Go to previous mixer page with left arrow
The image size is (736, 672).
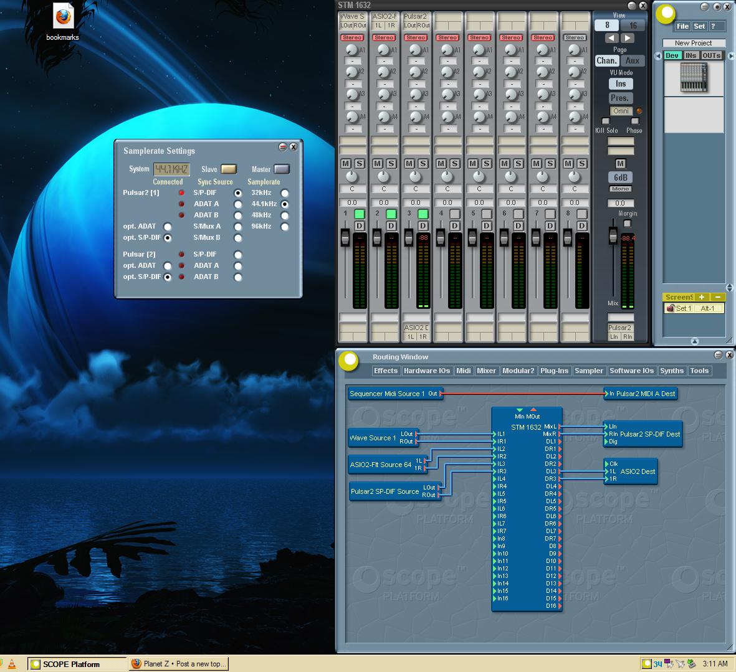[x=611, y=38]
